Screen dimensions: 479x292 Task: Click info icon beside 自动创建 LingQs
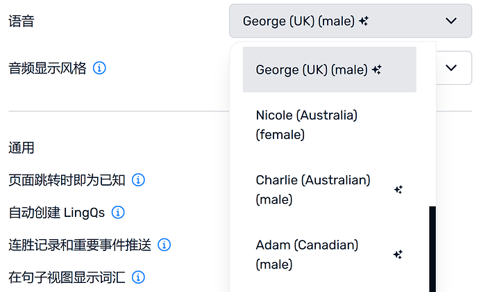(118, 212)
